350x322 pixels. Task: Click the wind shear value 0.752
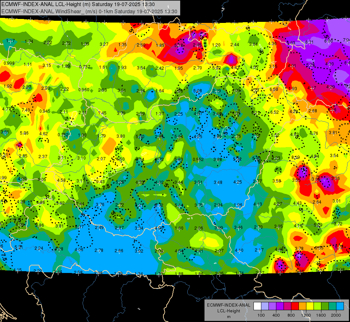[x=63, y=135]
